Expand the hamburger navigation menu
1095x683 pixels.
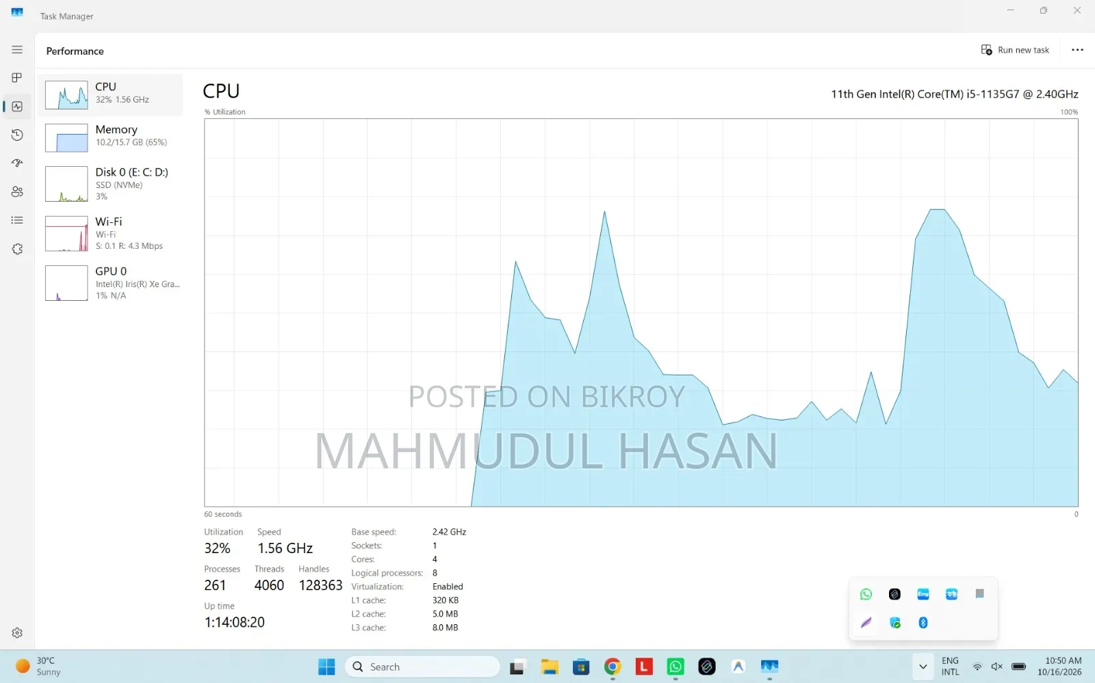(x=17, y=50)
